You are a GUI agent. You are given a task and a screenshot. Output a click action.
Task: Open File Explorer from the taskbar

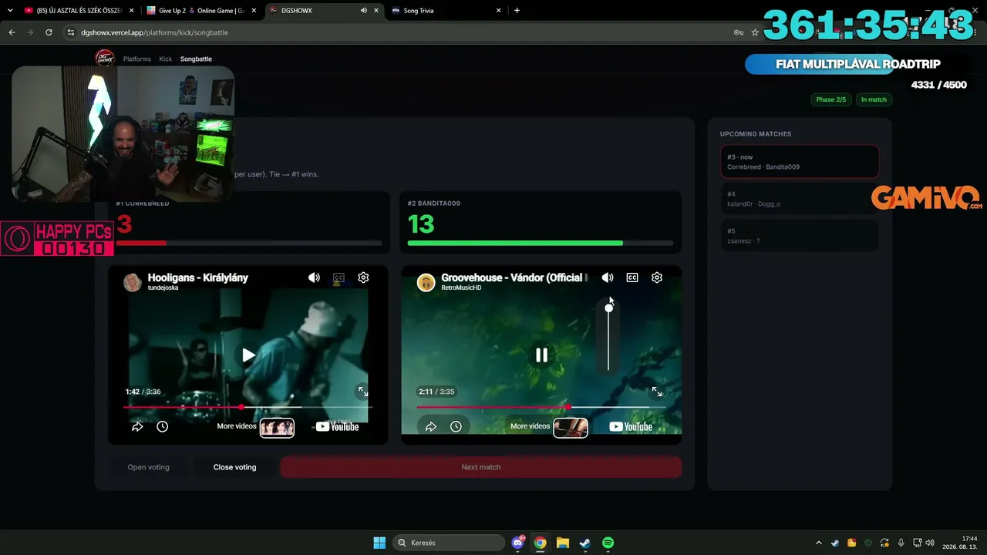click(x=563, y=543)
